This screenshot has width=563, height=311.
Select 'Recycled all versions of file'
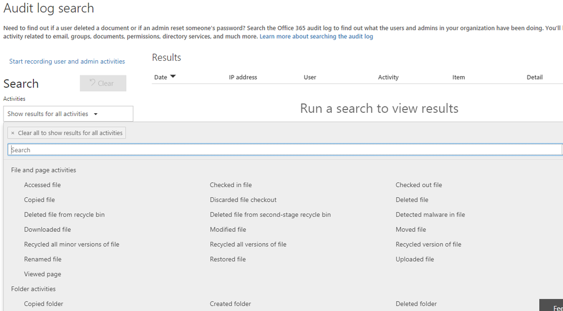click(248, 245)
